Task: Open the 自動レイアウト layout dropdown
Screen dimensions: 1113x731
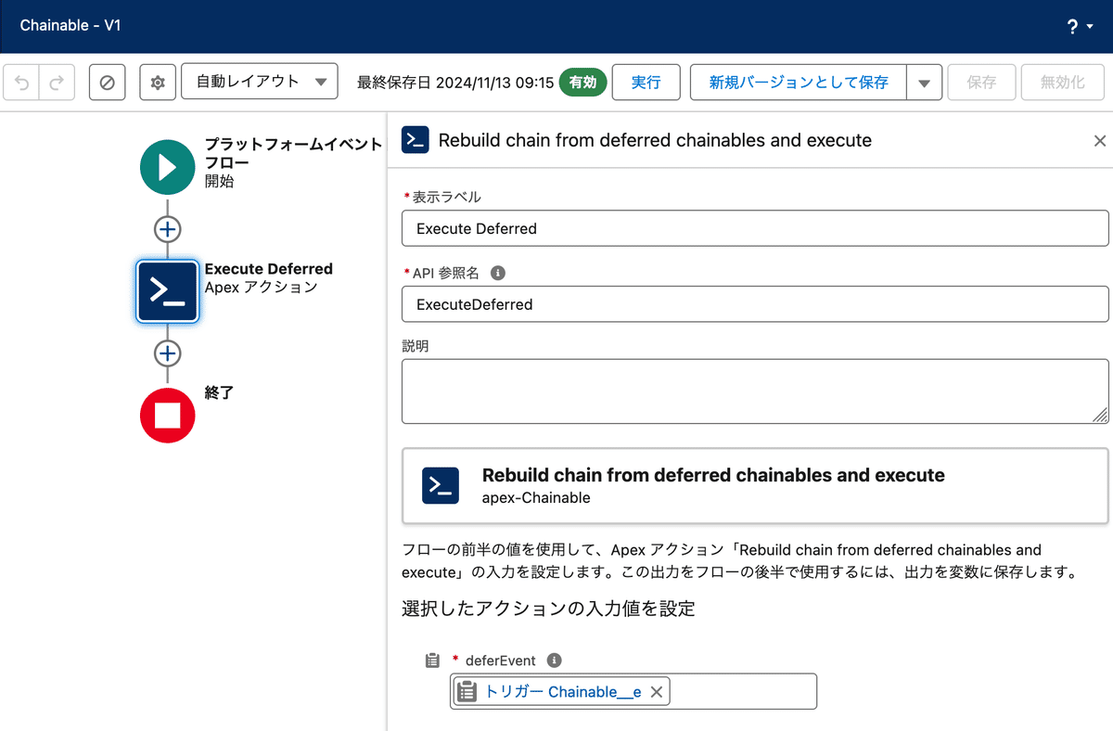Action: click(260, 81)
